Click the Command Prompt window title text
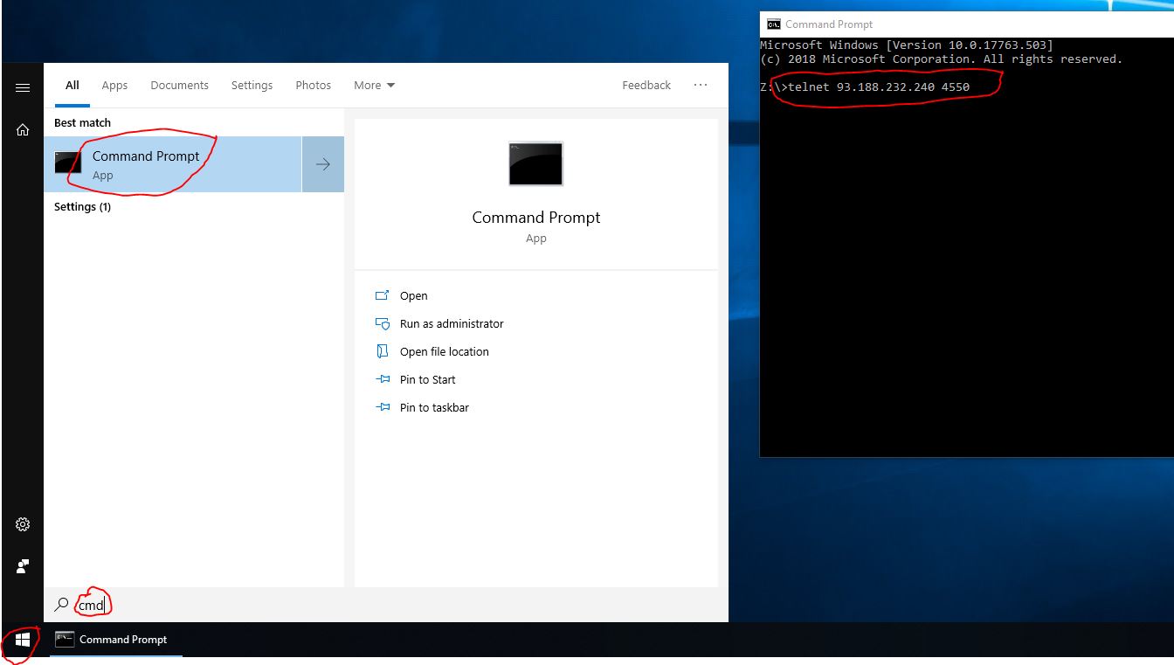Viewport: 1174px width, 665px height. (829, 24)
